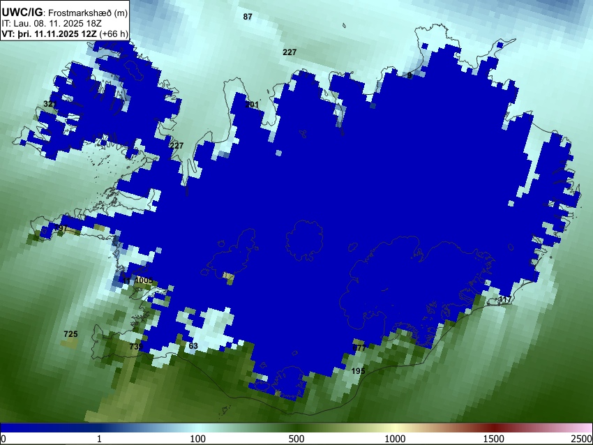
Task: Click the legend tick label 1500
Action: pyautogui.click(x=494, y=439)
